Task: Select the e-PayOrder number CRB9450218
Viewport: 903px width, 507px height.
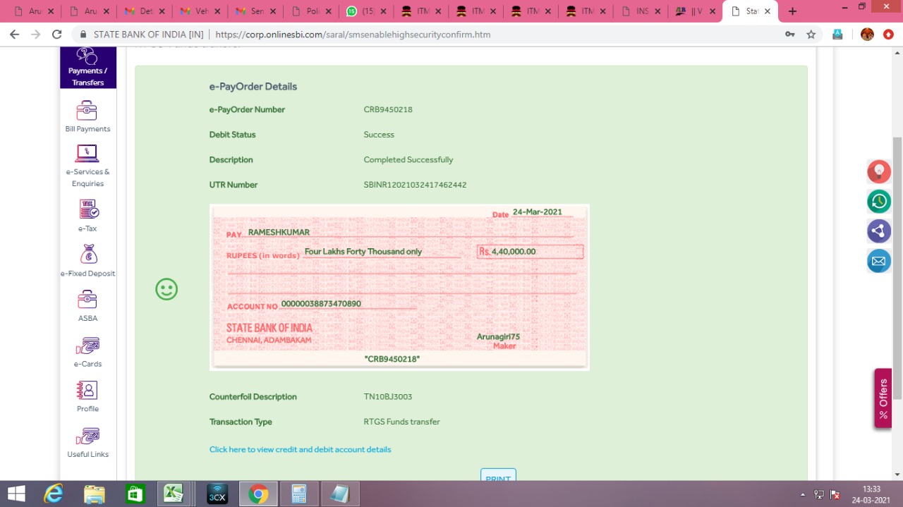Action: tap(388, 110)
